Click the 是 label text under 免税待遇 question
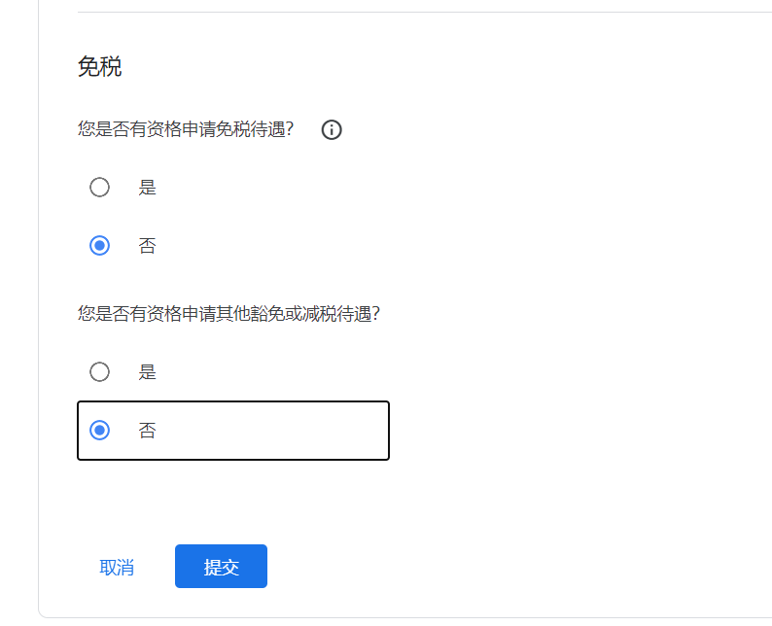The width and height of the screenshot is (772, 626). 147,188
